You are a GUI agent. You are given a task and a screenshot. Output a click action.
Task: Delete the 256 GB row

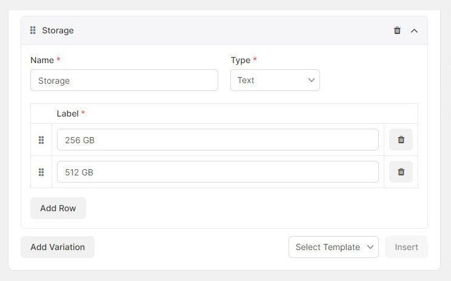[x=401, y=140]
